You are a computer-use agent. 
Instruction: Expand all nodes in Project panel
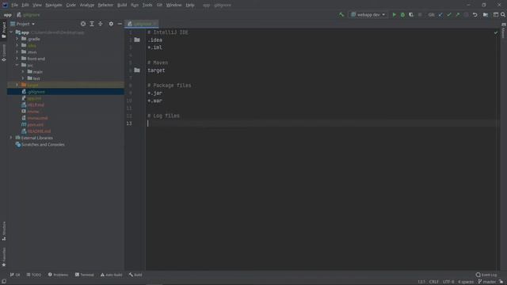pyautogui.click(x=92, y=24)
